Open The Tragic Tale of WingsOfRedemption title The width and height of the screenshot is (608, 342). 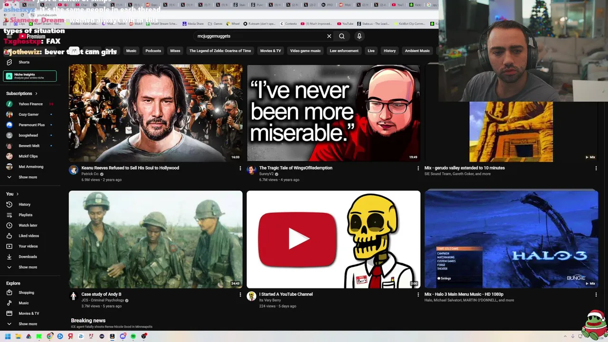click(x=295, y=168)
